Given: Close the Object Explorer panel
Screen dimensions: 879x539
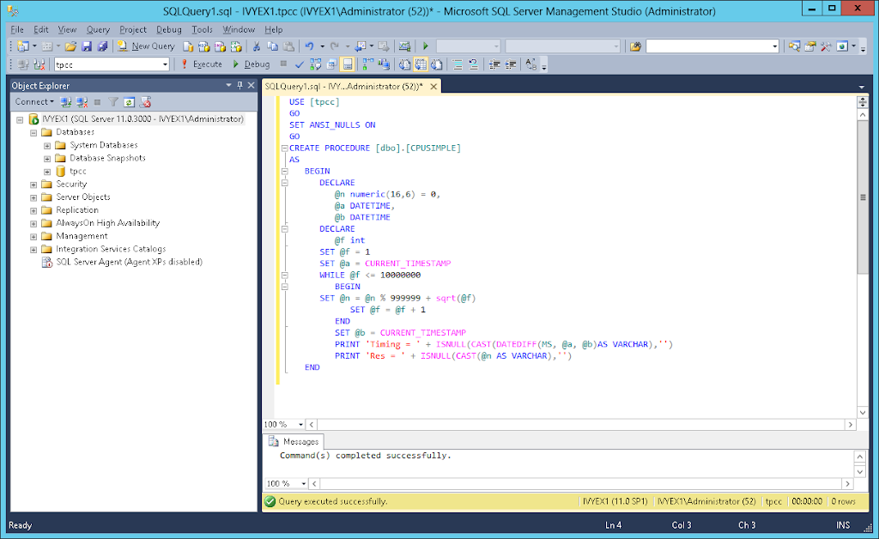Looking at the screenshot, I should click(252, 85).
